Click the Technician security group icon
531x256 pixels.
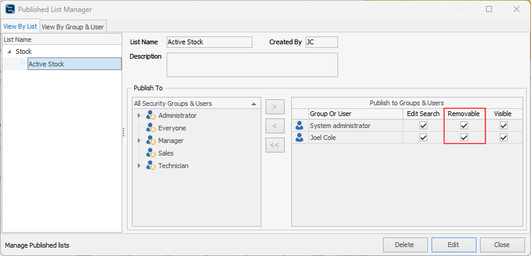tap(150, 166)
